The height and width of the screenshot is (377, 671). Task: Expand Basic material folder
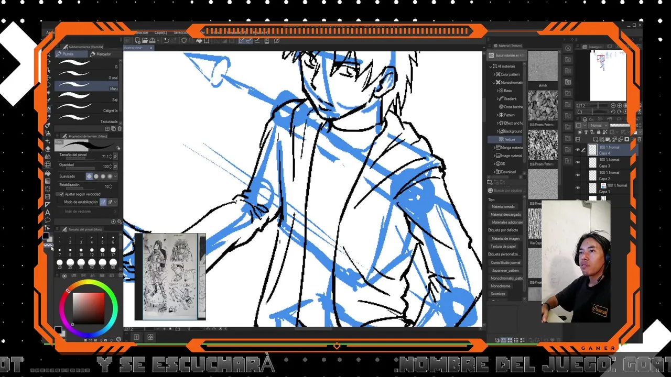[497, 91]
